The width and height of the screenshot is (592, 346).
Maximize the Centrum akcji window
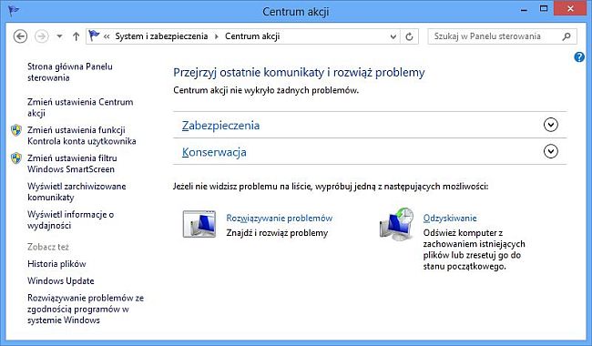click(x=544, y=9)
